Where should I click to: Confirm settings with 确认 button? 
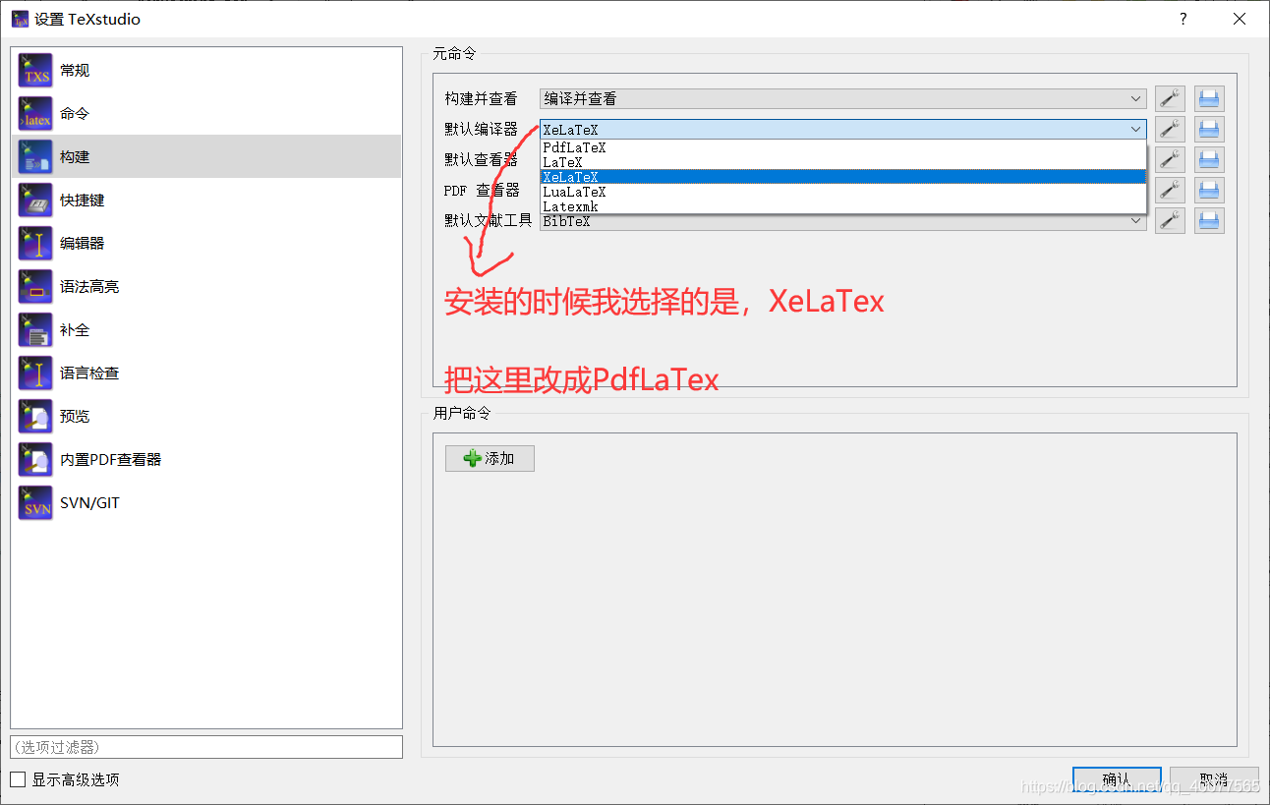point(1117,779)
